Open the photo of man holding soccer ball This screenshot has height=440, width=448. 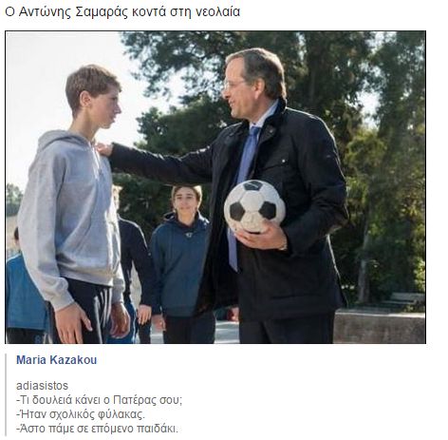[215, 187]
